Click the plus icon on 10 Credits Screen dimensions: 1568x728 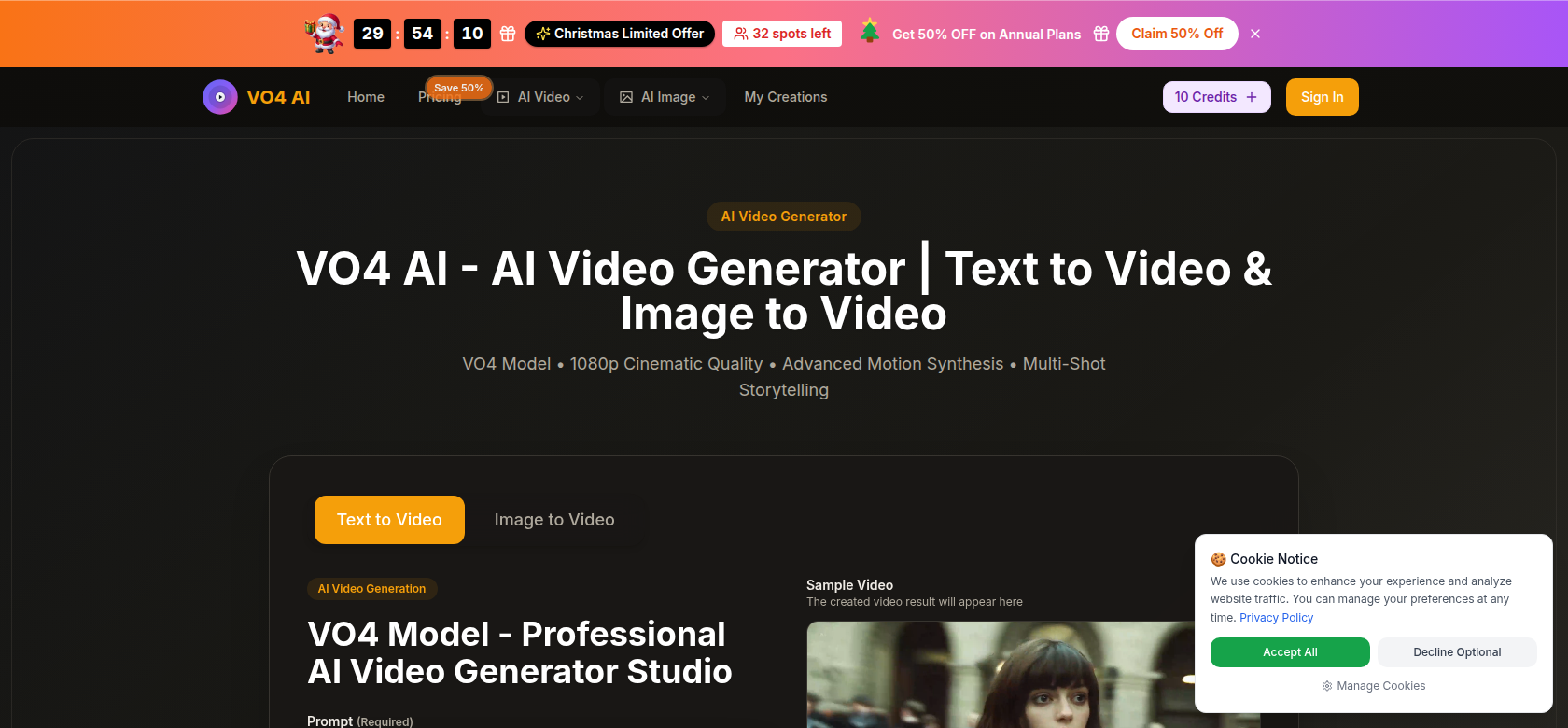1252,97
